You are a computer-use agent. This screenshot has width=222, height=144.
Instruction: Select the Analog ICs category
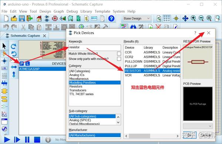[95, 75]
